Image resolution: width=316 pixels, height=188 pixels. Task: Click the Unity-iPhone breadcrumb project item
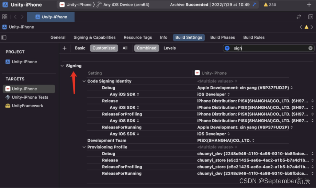coord(18,27)
